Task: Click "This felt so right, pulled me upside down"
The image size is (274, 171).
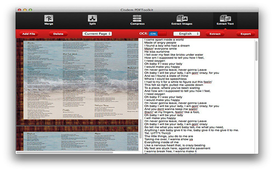Action: point(174,85)
